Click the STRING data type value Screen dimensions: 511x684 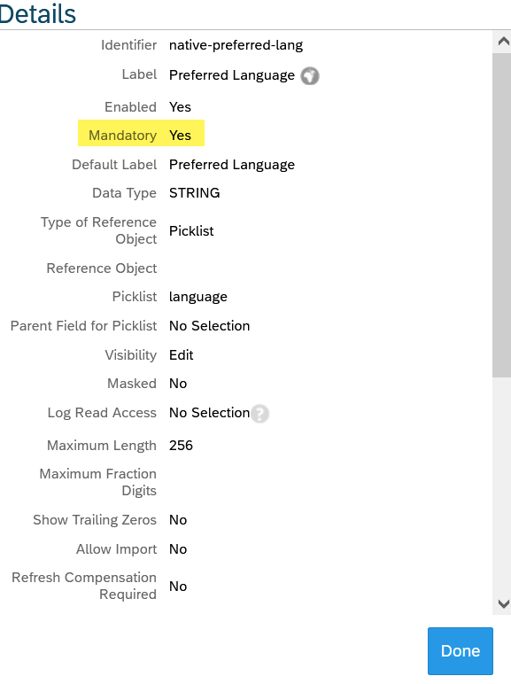coord(195,193)
